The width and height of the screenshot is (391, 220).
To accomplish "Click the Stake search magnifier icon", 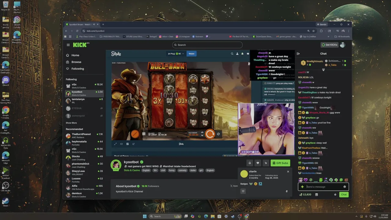I will click(x=232, y=54).
